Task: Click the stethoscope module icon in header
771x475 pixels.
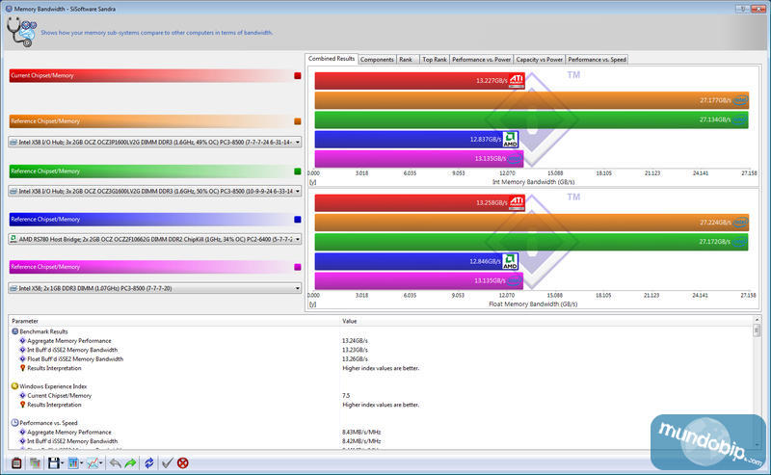Action: click(x=21, y=32)
